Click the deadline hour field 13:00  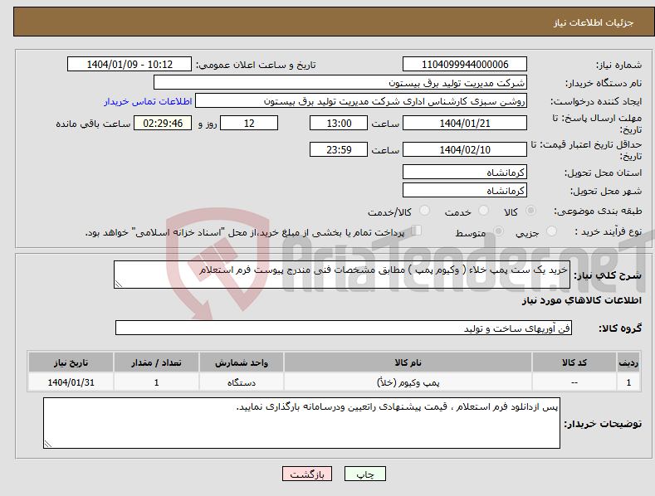339,123
